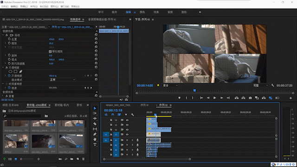
Task: Click program monitor timecode 00:00:14:05
Action: (x=145, y=85)
